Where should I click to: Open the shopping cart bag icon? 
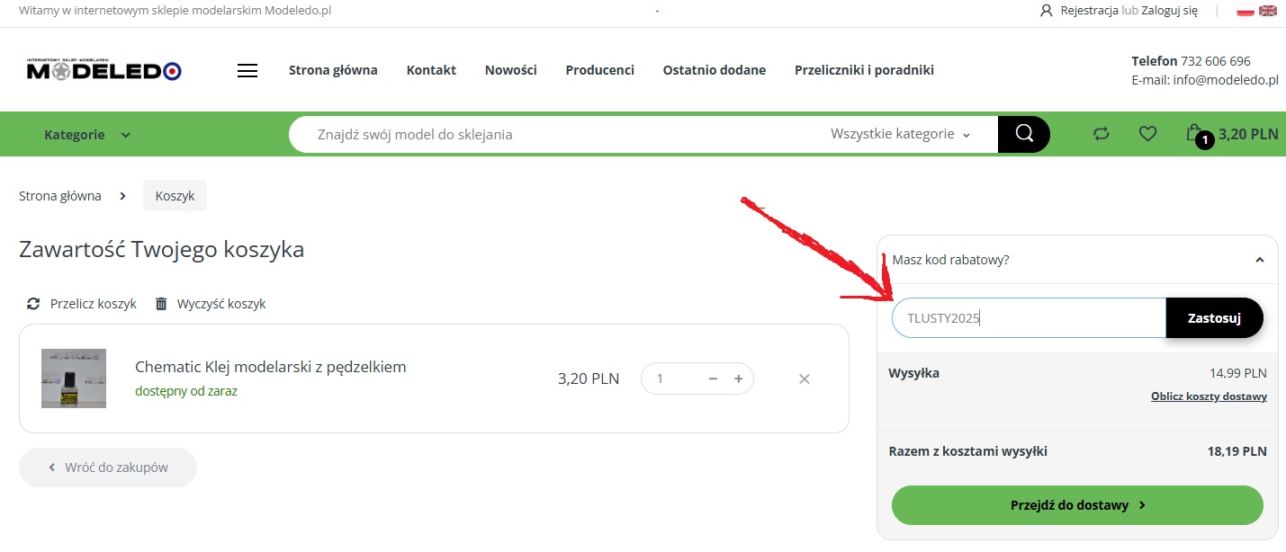[x=1193, y=134]
